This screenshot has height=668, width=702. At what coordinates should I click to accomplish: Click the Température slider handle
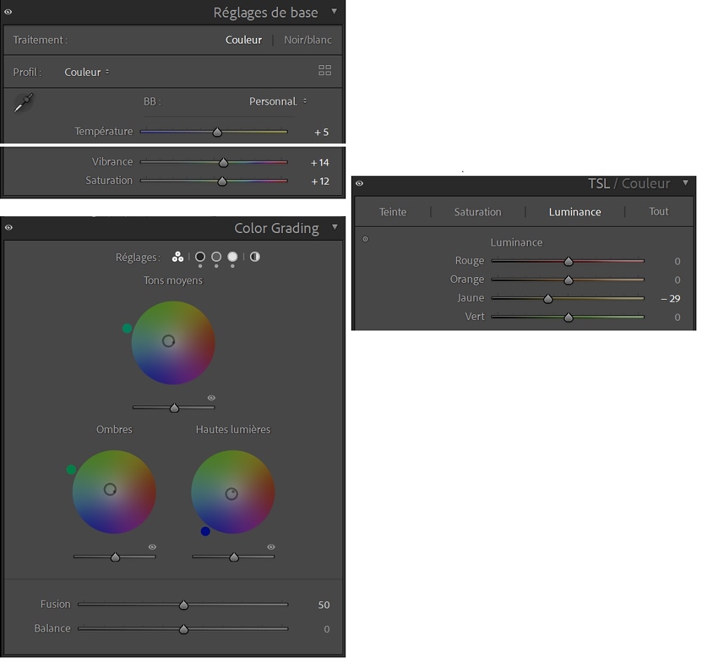tap(217, 132)
